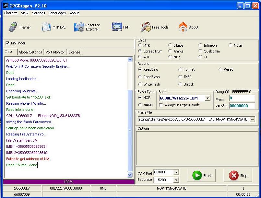This screenshot has width=261, height=198.
Task: Open the About menu in menu bar
Action: pos(74,13)
